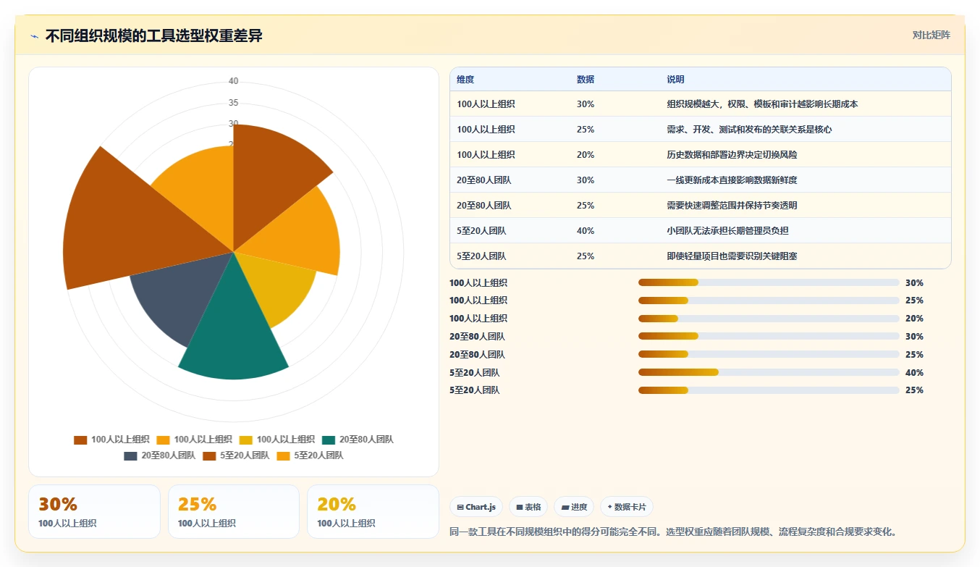
Task: Select the row 即使轻量项目也需要识别关键阻塞
Action: click(x=700, y=256)
